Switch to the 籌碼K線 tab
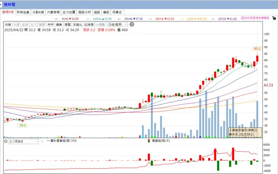 pyautogui.click(x=8, y=12)
